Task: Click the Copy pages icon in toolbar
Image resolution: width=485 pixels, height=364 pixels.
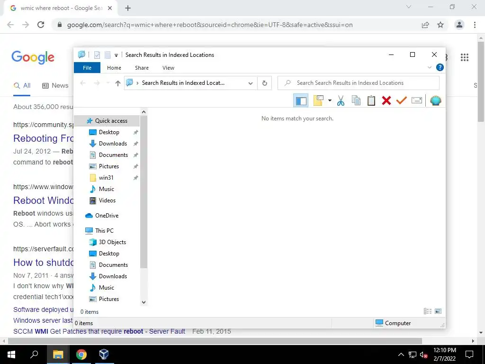Action: [356, 100]
